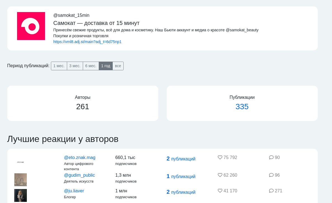
Task: Click the Публикации card label
Action: point(242,97)
